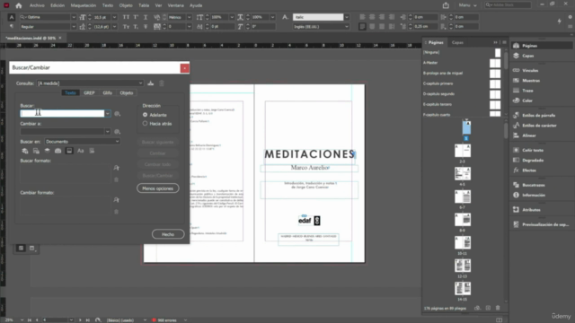Toggle include hidden layers search option
The width and height of the screenshot is (575, 323).
[47, 151]
